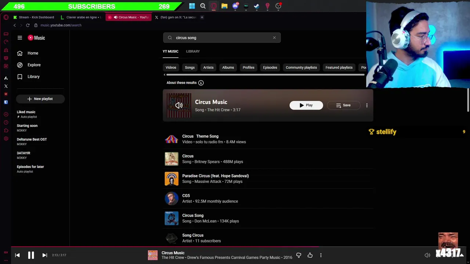The image size is (470, 264).
Task: Dislike the current song
Action: (299, 255)
